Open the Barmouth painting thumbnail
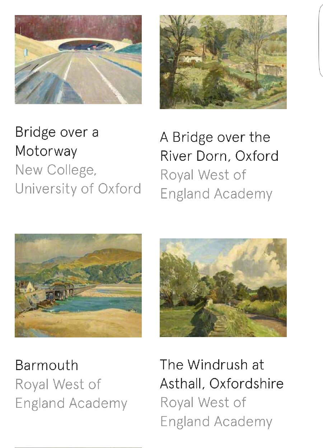The image size is (323, 448). click(x=78, y=285)
